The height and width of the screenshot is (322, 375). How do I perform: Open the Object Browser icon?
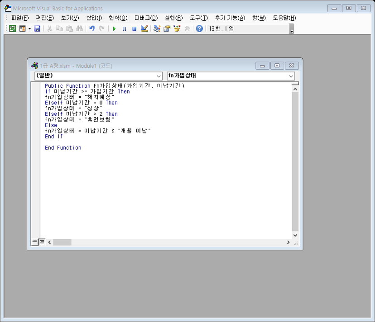(177, 28)
